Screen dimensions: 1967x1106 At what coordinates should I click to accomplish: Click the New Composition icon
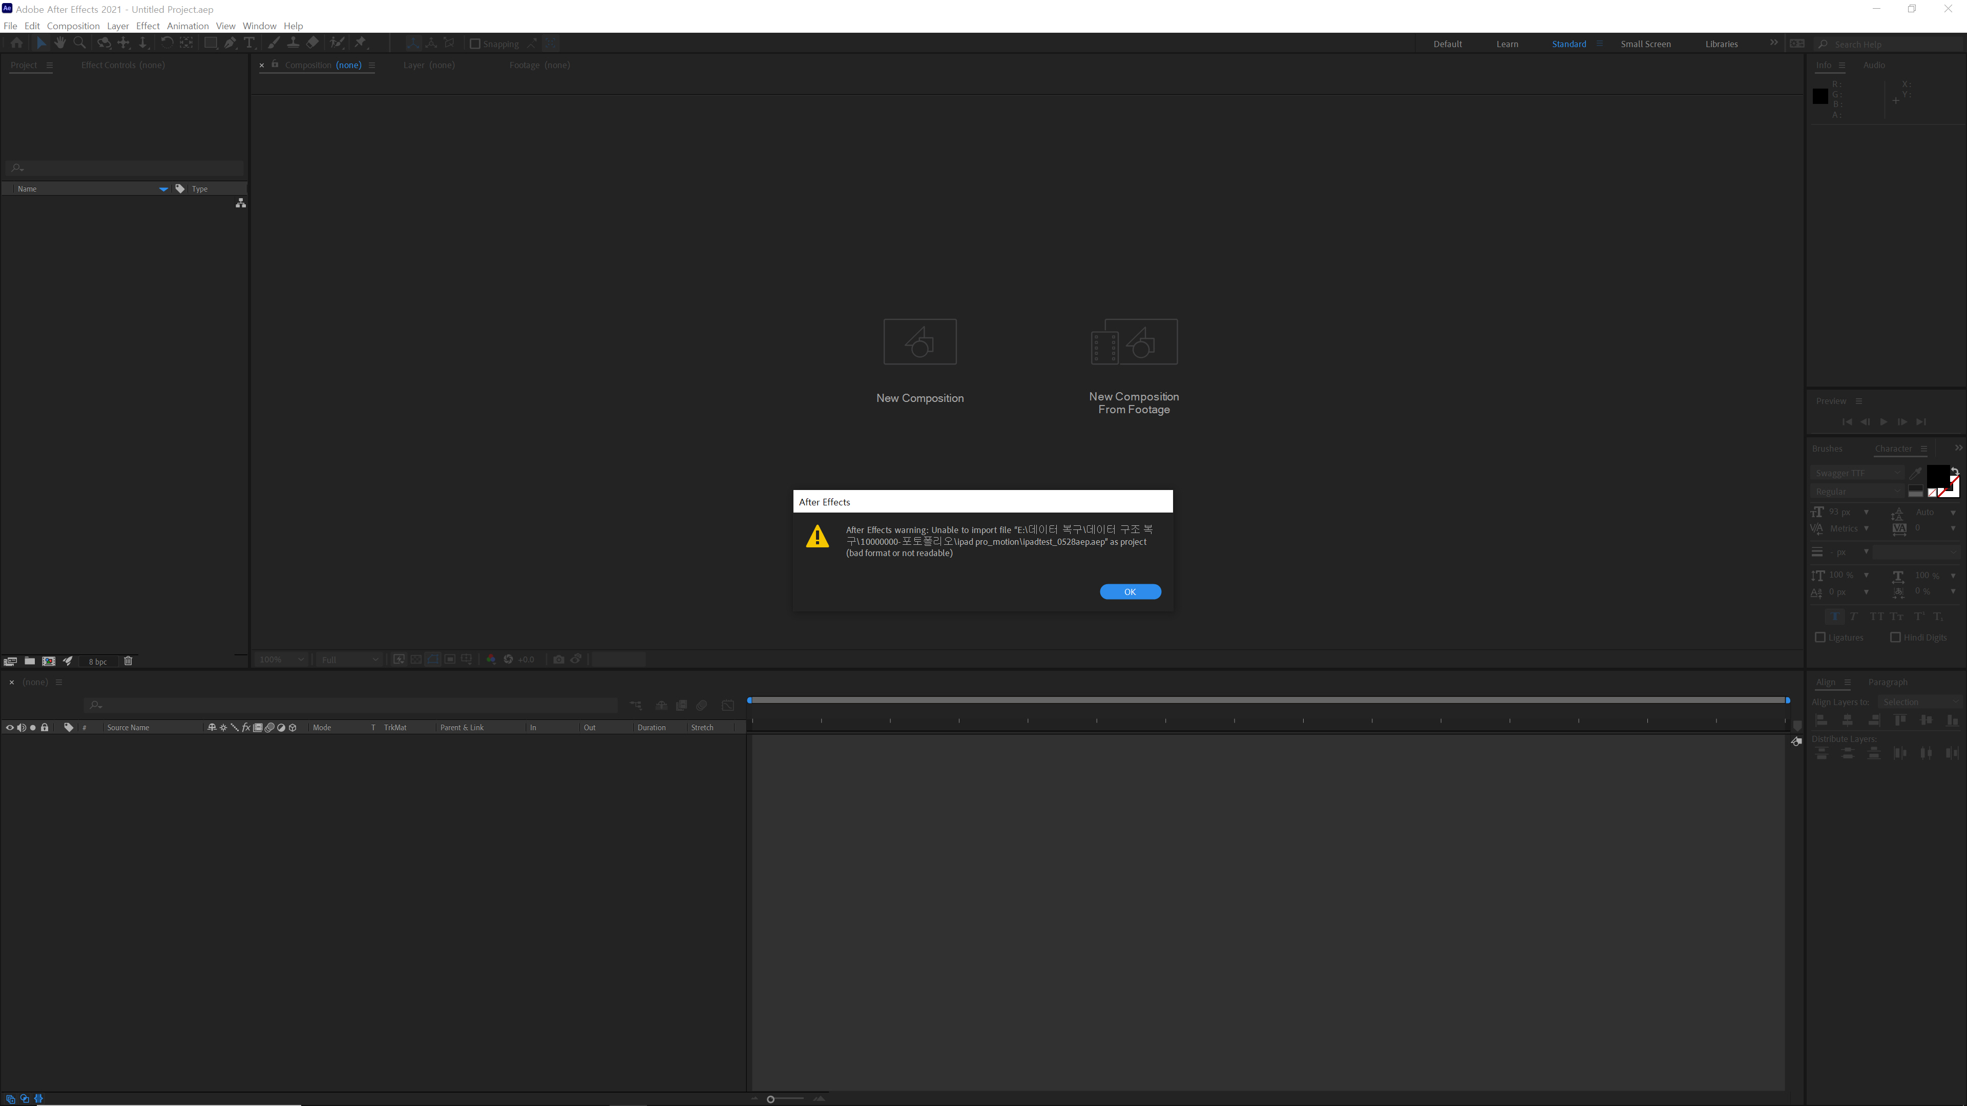[x=920, y=341]
